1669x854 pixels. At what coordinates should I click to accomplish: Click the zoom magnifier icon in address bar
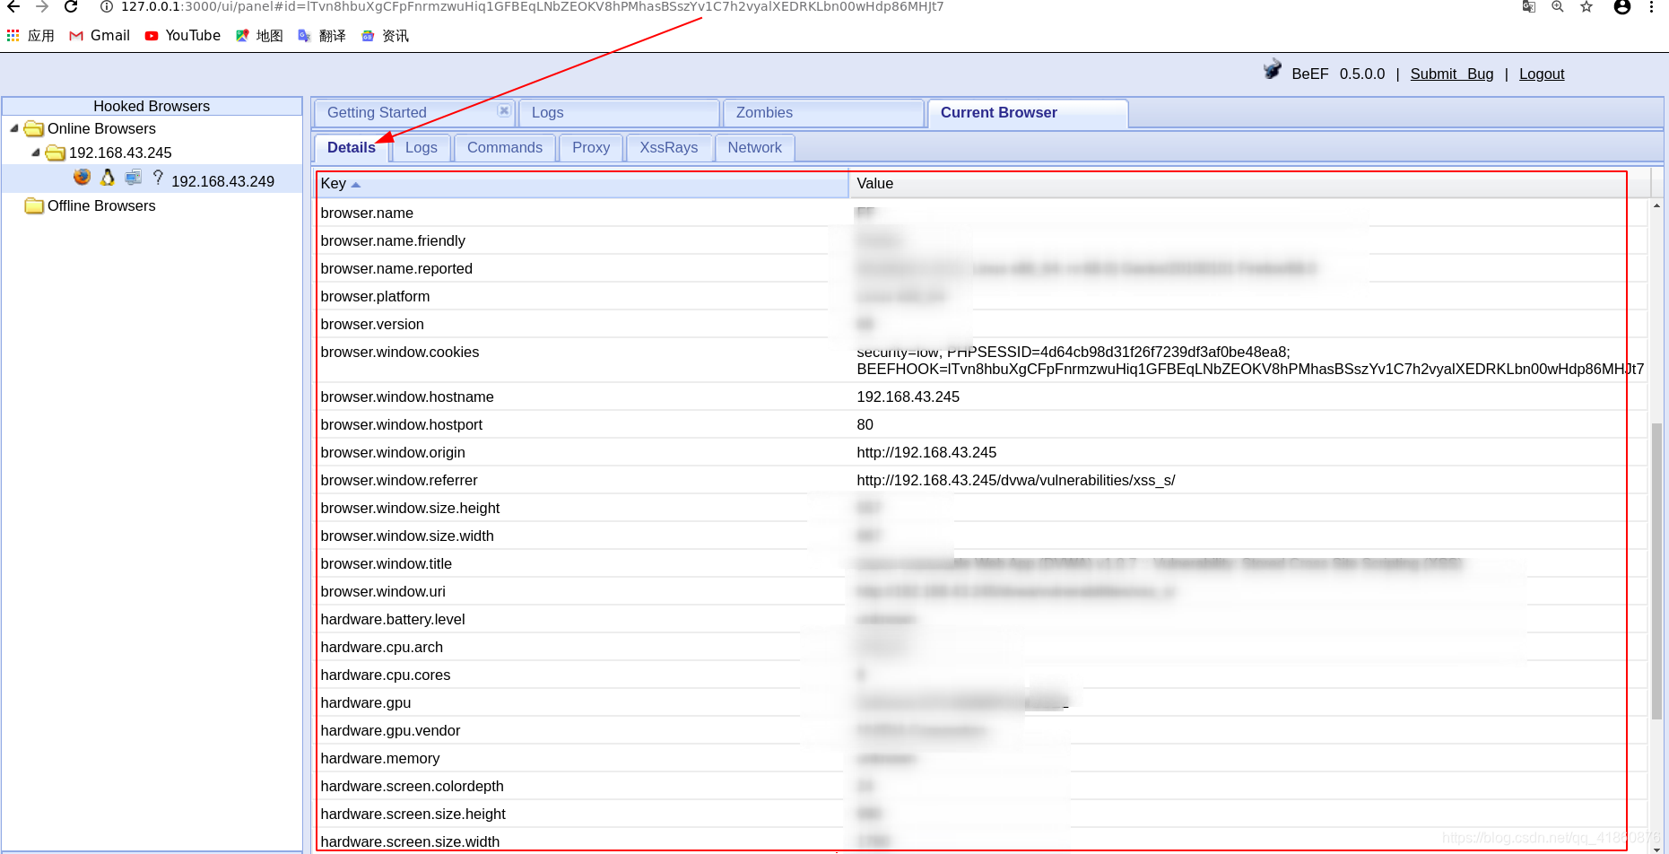coord(1558,6)
